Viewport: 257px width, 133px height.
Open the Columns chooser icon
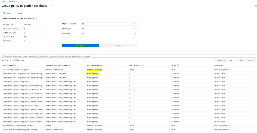point(4,13)
